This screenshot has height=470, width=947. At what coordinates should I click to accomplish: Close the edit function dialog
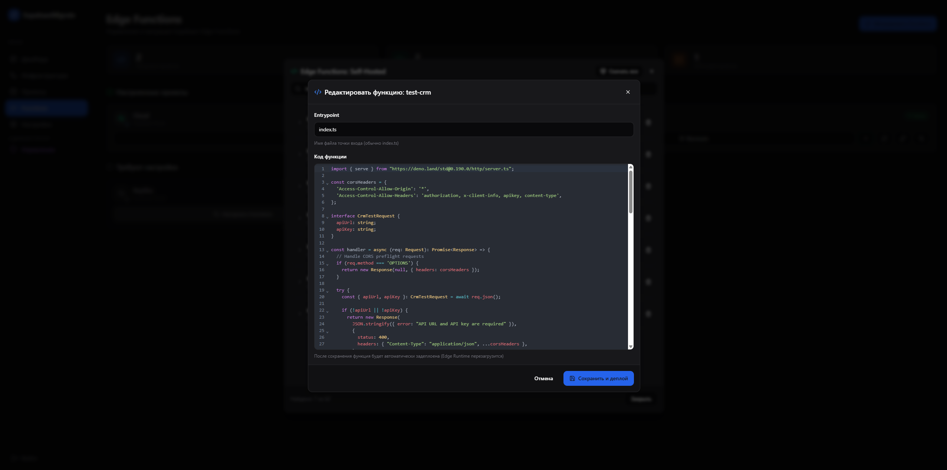click(628, 92)
